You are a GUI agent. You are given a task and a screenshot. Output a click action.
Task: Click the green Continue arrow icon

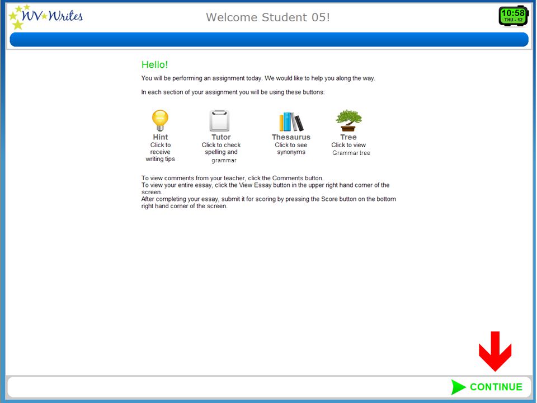458,387
